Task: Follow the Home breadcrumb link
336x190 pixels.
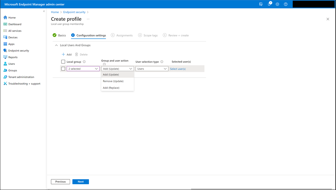Action: [55, 12]
